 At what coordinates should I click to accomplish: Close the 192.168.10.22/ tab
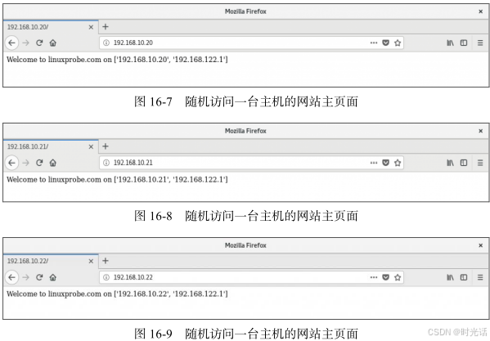tap(91, 262)
